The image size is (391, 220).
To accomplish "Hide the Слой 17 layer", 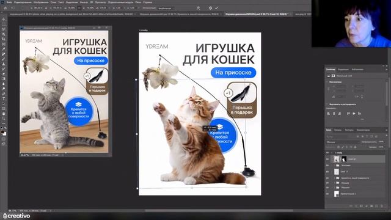I will 327,172.
